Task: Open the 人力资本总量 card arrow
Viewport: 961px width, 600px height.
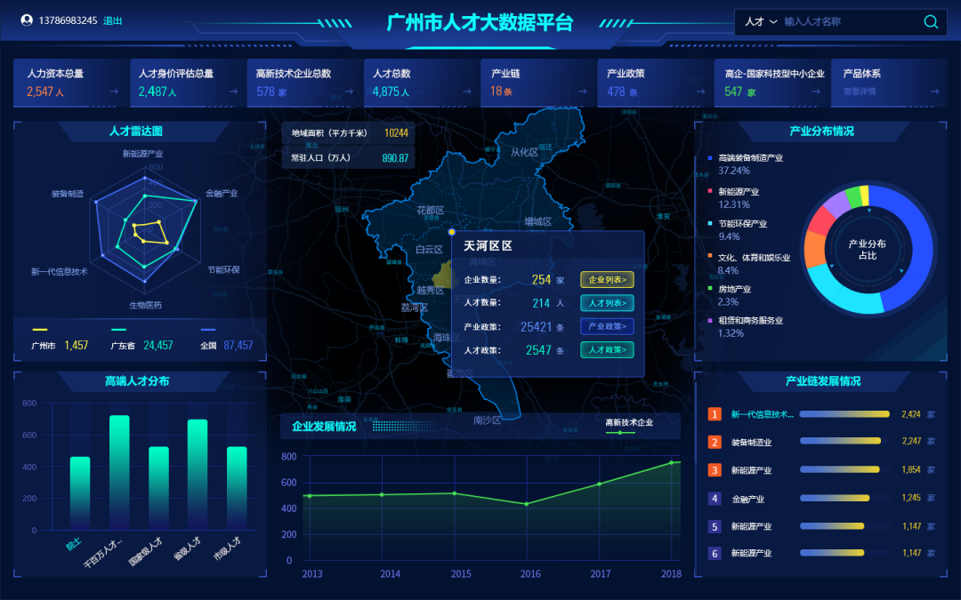Action: pos(114,92)
